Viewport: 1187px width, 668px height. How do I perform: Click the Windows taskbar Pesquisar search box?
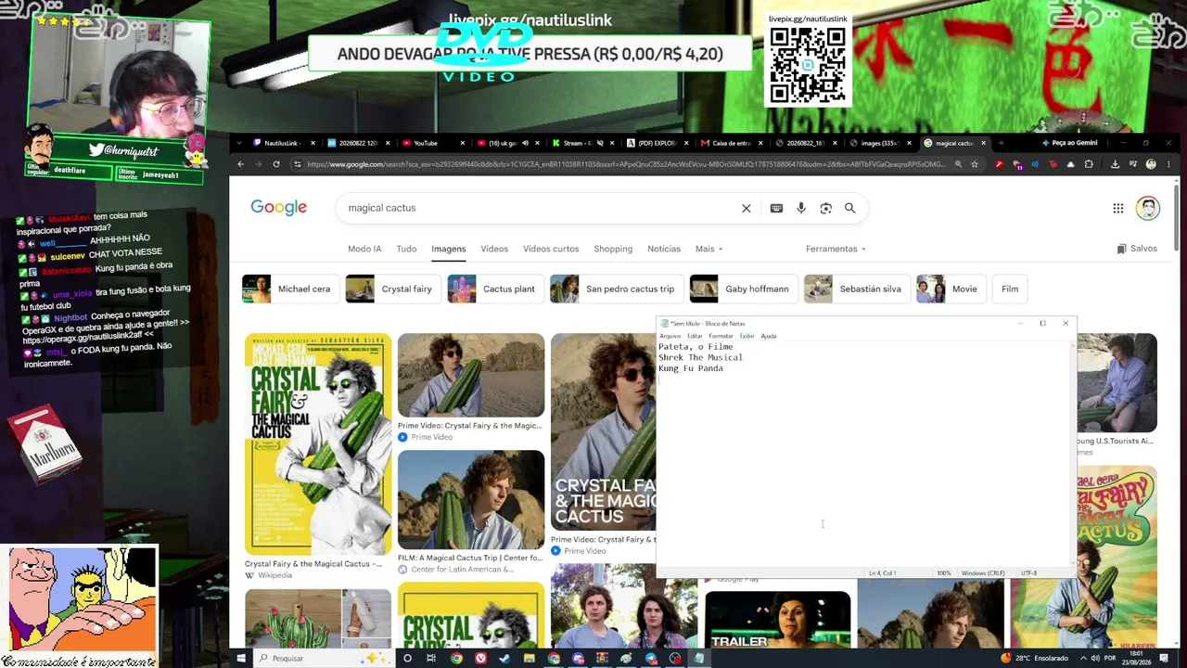[325, 659]
